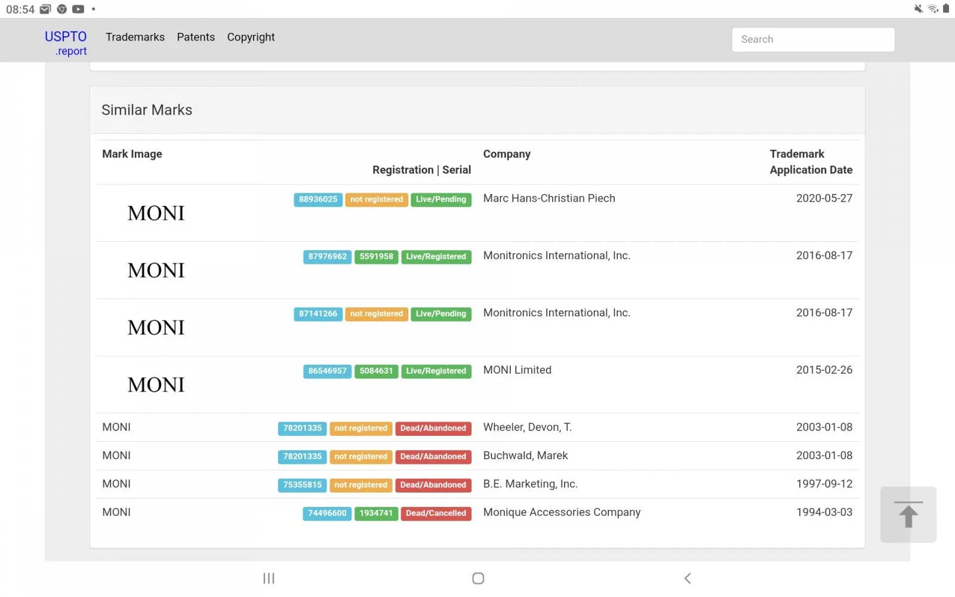Tap the mail notification icon in the status bar
Viewport: 955px width, 597px height.
coord(45,9)
